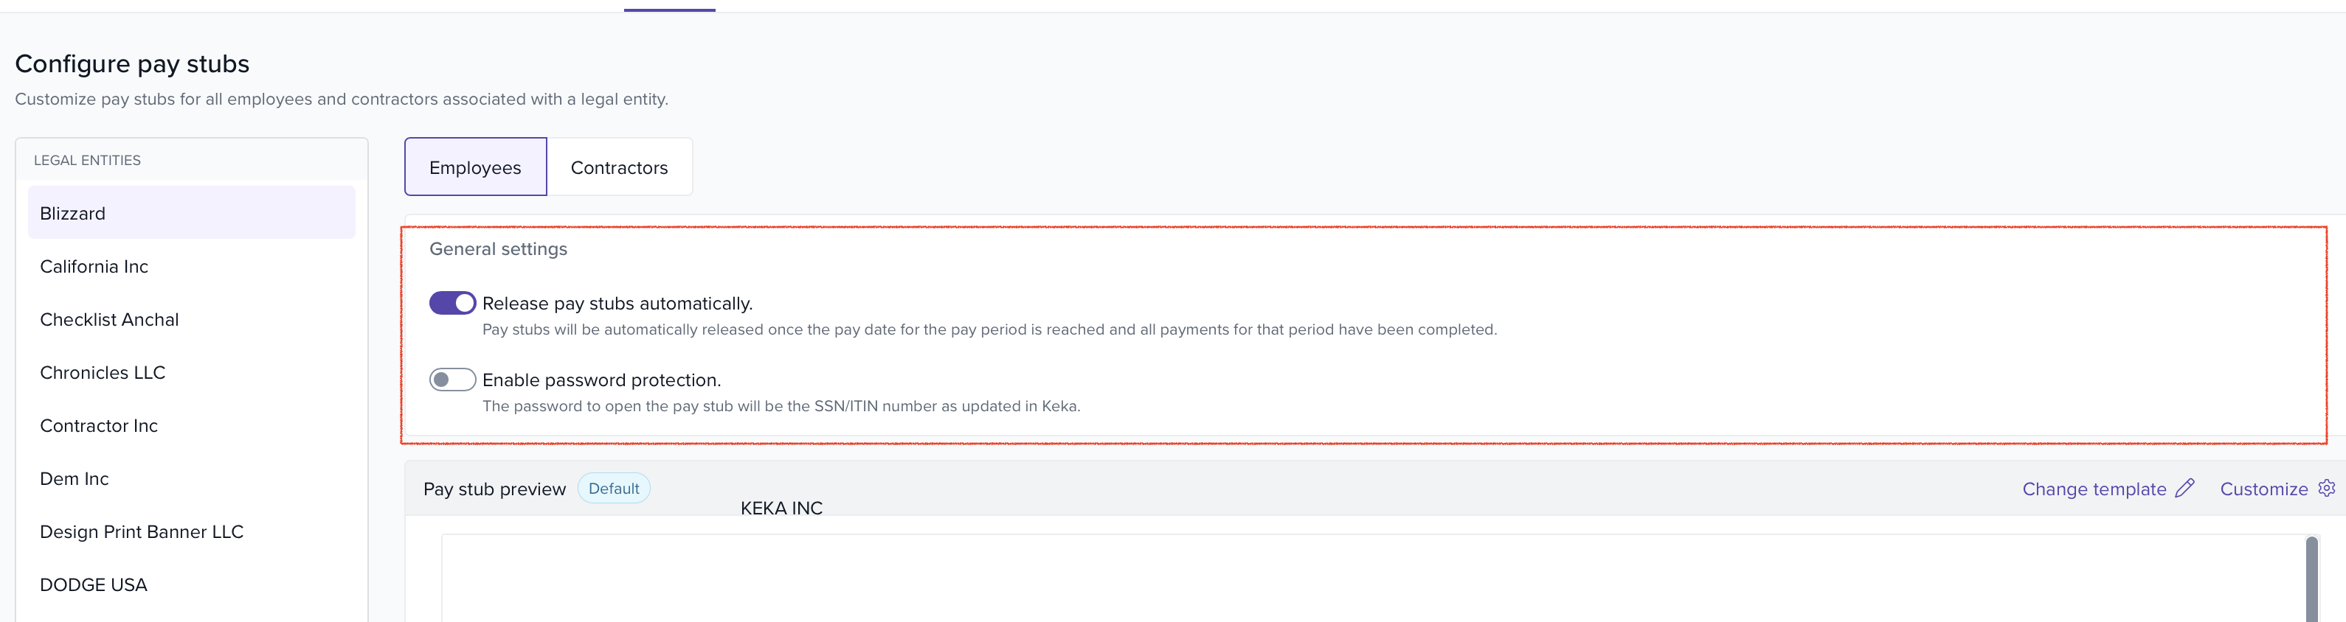Switch to the Contractors tab
This screenshot has height=622, width=2346.
point(619,167)
